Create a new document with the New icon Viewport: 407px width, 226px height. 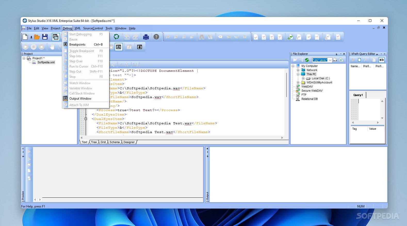[x=25, y=37]
